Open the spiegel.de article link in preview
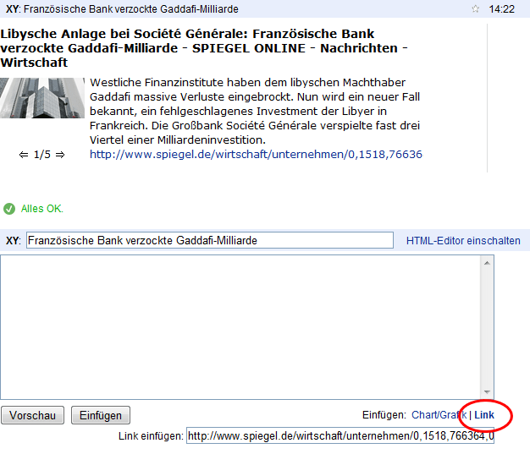This screenshot has width=530, height=454. click(x=256, y=154)
